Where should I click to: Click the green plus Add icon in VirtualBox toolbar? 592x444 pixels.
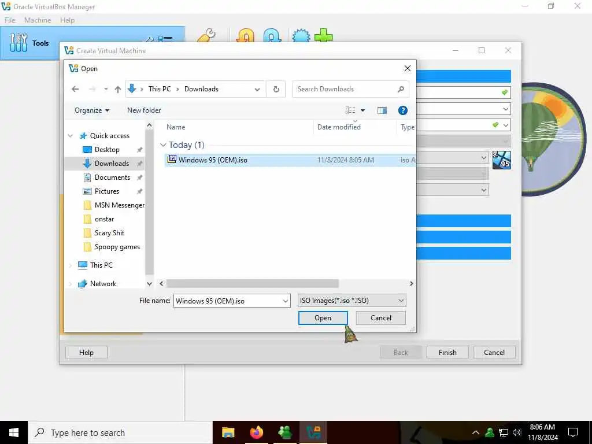pos(324,35)
